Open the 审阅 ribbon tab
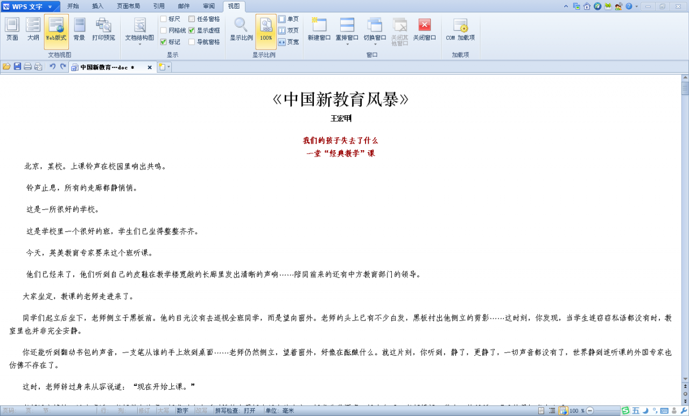 pos(208,6)
